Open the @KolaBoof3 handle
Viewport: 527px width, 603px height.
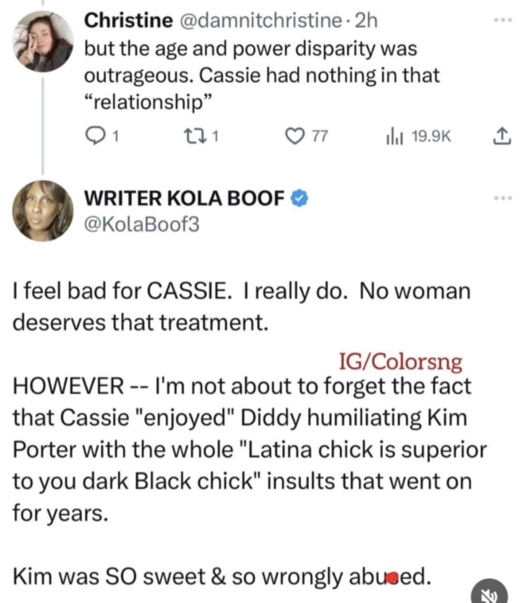[141, 224]
